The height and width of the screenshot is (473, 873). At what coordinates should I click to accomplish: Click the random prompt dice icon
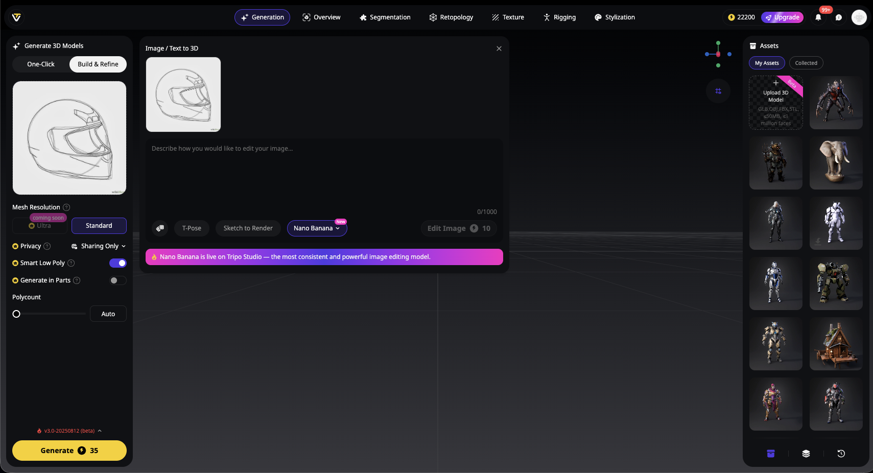click(x=160, y=228)
